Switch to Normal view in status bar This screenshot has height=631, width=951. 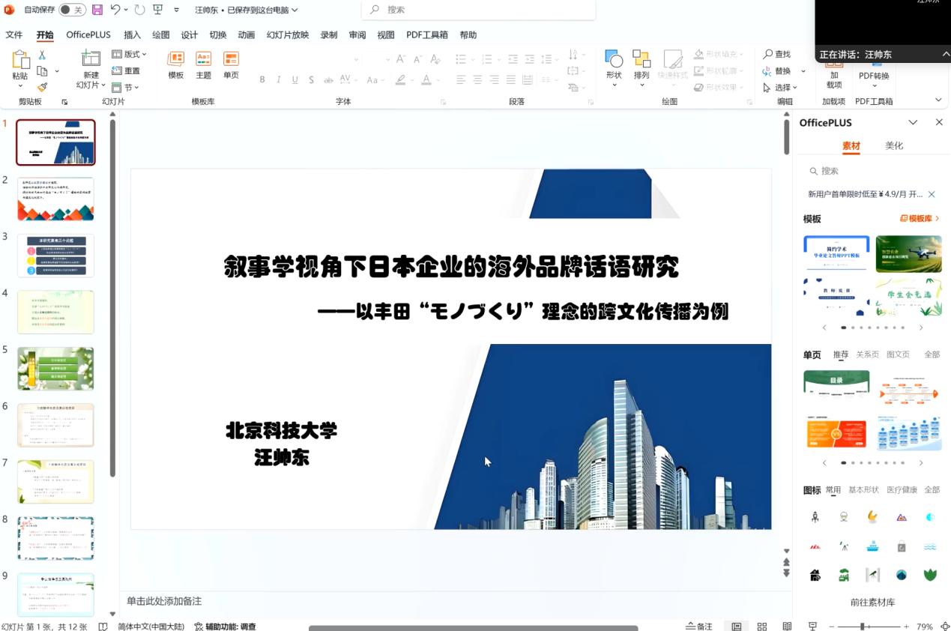click(x=737, y=626)
